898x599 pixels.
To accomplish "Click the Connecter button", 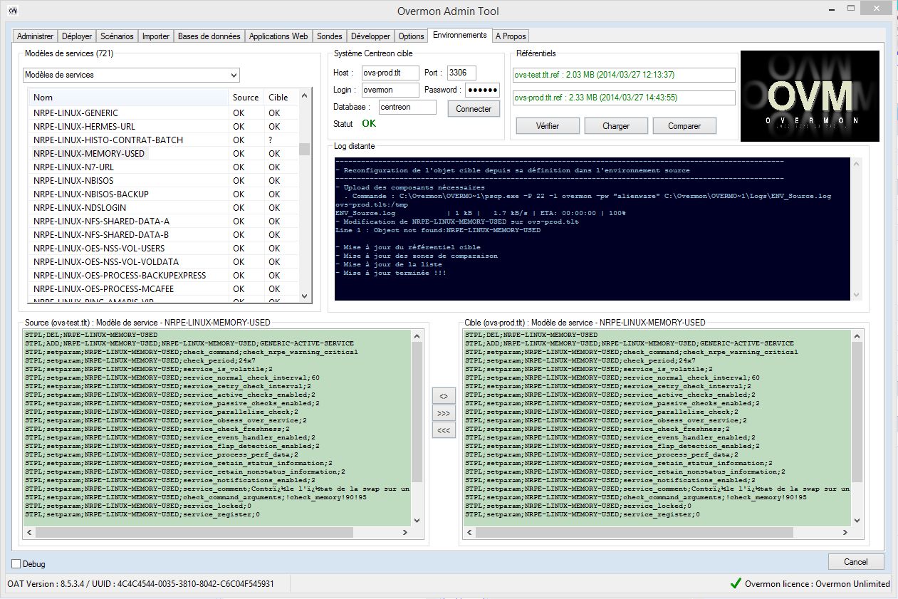I will tap(474, 109).
